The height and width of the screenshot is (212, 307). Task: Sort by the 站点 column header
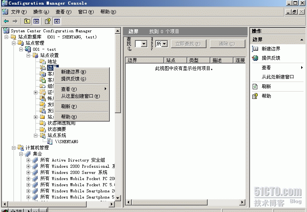(x=175, y=60)
